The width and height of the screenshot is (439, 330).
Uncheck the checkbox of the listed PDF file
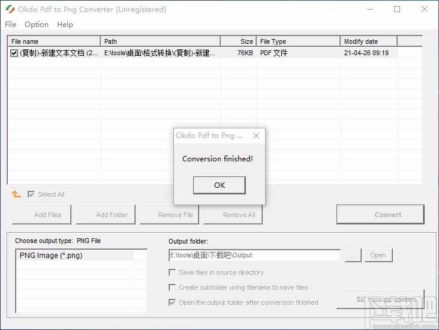pos(14,53)
